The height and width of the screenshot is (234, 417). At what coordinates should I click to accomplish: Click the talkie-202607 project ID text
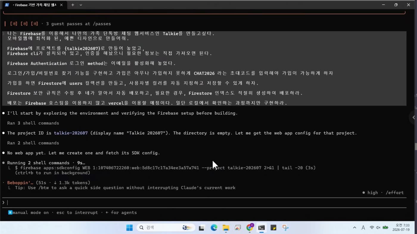(71, 133)
